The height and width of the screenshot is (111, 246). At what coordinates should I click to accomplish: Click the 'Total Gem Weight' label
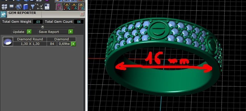17,22
